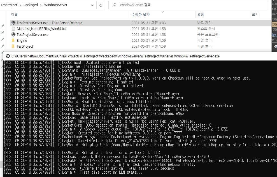Click the console window title bar path
277x177 pixels.
[x=116, y=56]
